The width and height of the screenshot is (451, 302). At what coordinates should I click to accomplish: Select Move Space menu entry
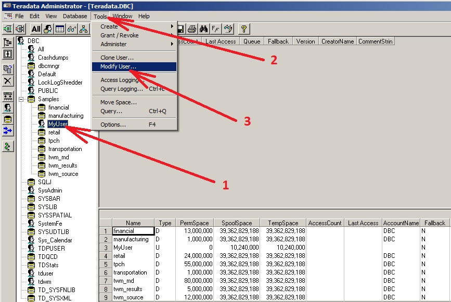[x=134, y=102]
